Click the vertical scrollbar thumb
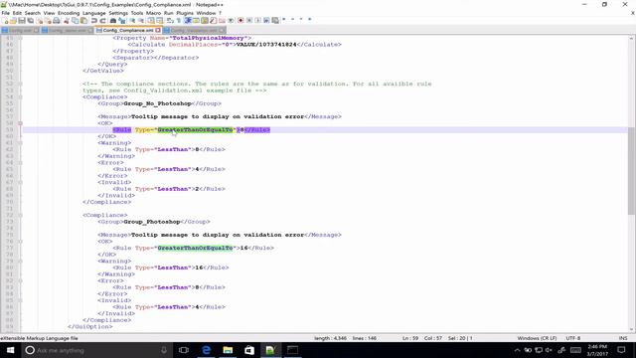 click(632, 170)
